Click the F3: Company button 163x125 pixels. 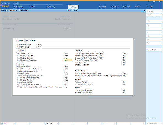[x=154, y=15]
